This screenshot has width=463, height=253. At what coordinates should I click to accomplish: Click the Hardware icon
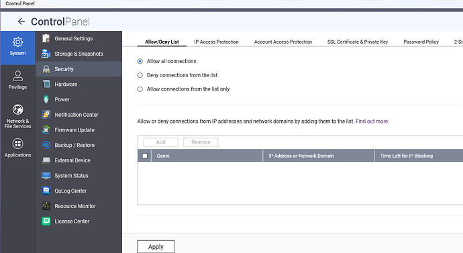coord(46,84)
